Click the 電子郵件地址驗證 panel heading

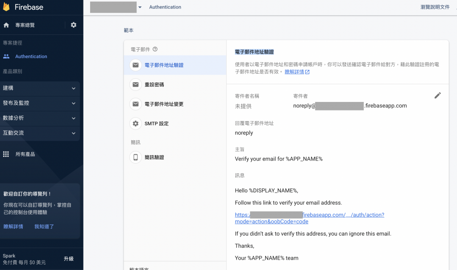click(254, 52)
